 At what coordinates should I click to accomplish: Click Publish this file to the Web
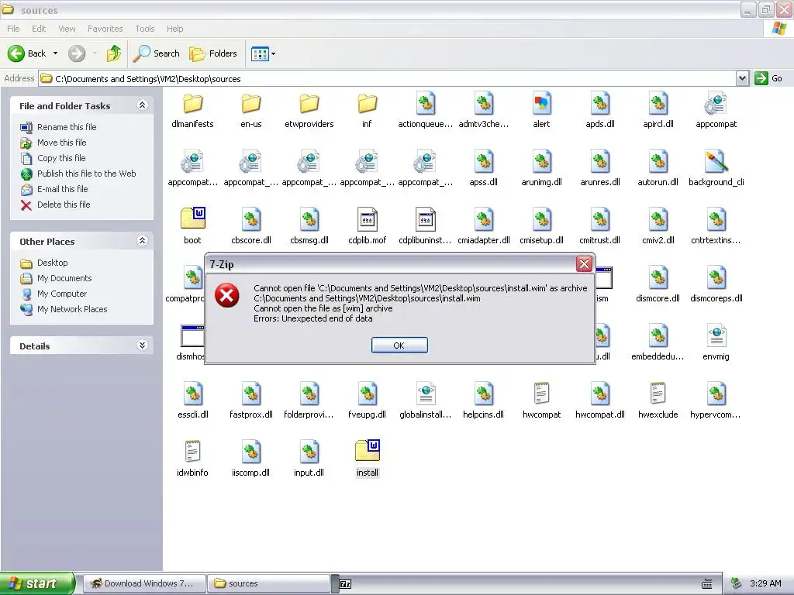(x=87, y=174)
